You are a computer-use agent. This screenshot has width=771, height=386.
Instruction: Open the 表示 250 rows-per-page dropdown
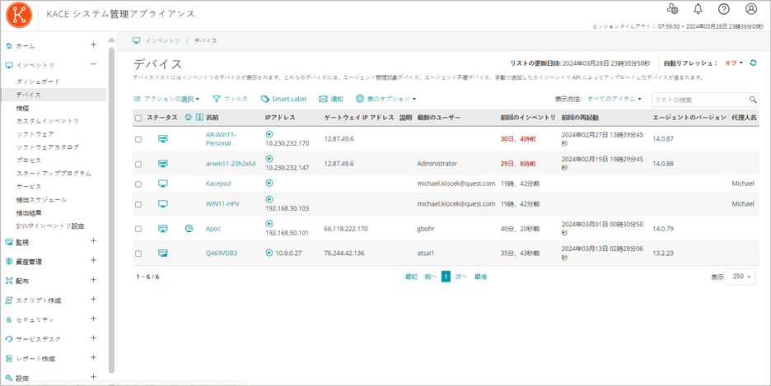tap(740, 277)
